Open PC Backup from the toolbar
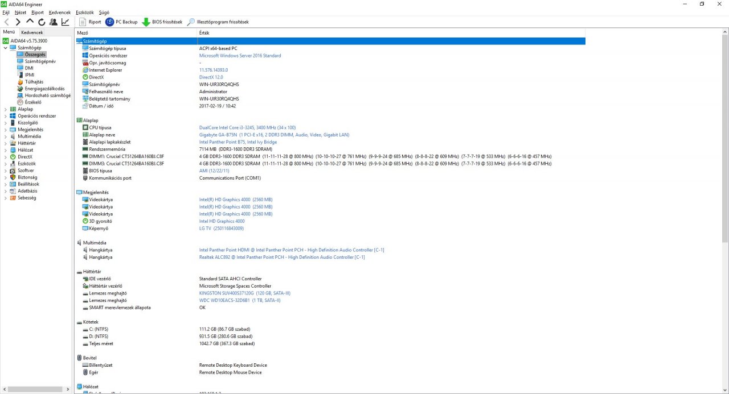This screenshot has width=729, height=394. (x=121, y=22)
